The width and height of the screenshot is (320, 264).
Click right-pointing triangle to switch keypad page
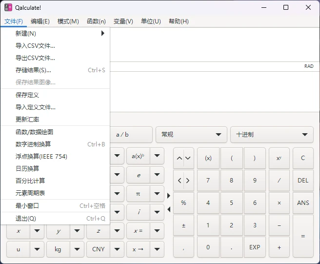169,196
